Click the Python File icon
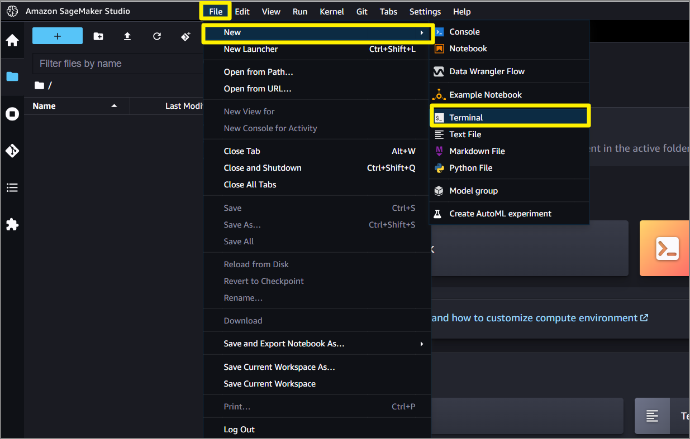690x439 pixels. [439, 168]
